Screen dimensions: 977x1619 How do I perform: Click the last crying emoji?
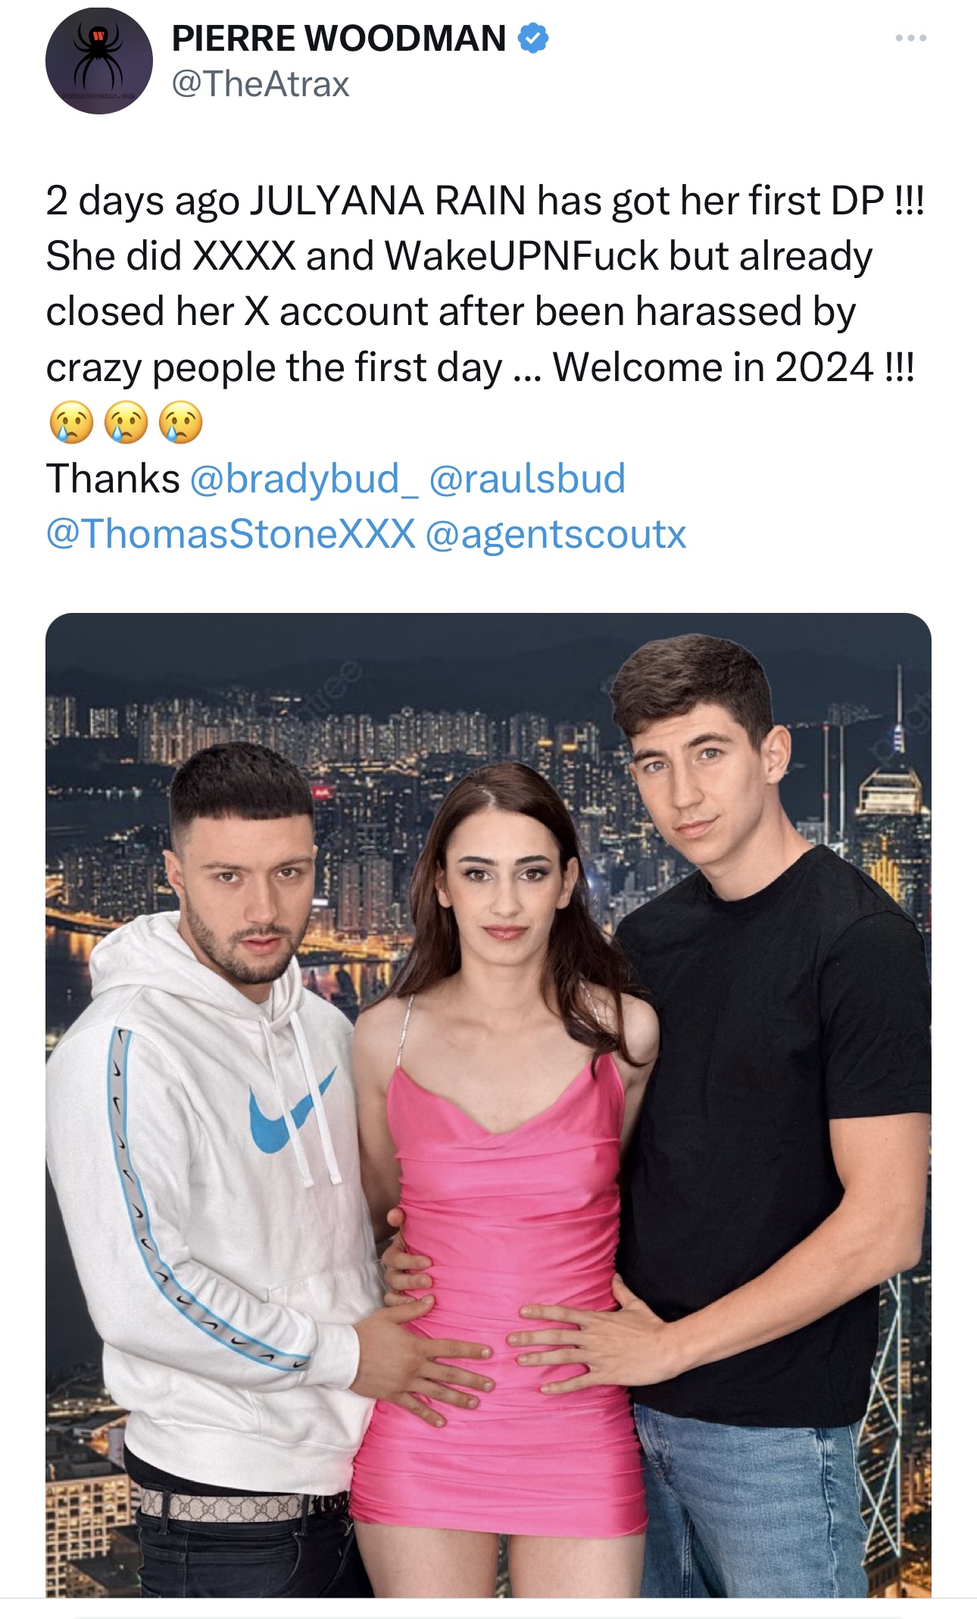[x=181, y=423]
